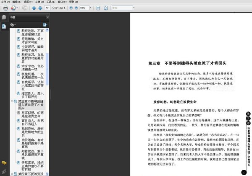Open bookmark 自我展示，让别人注意到你的存在

pyautogui.click(x=32, y=85)
